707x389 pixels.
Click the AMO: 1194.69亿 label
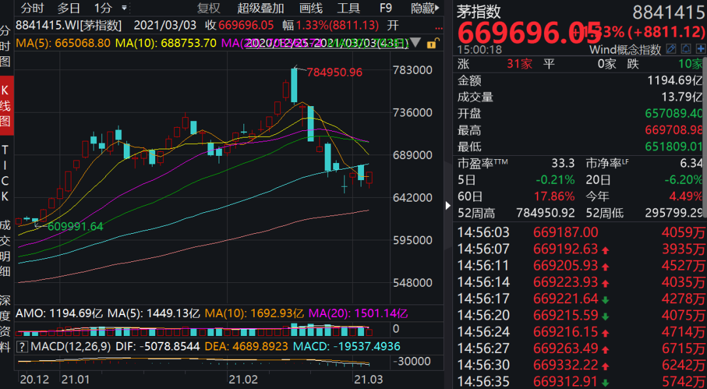[60, 314]
